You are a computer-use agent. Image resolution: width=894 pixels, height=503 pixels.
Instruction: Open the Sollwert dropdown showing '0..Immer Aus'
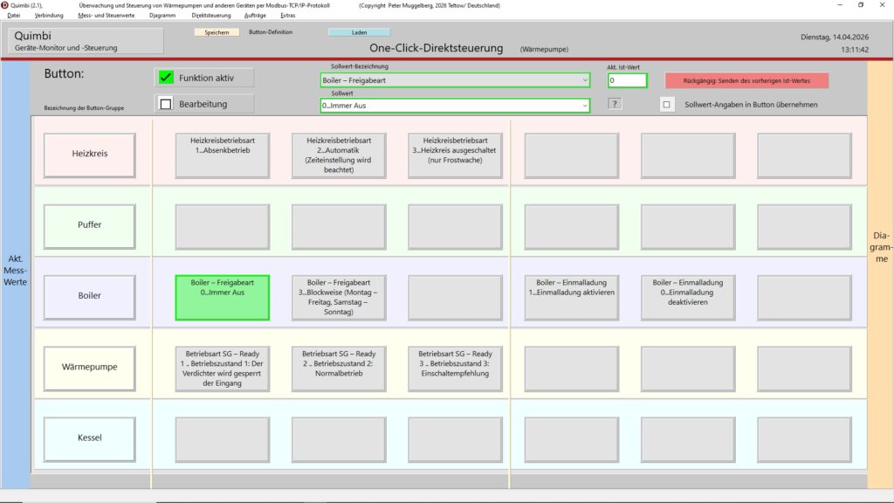tap(584, 106)
